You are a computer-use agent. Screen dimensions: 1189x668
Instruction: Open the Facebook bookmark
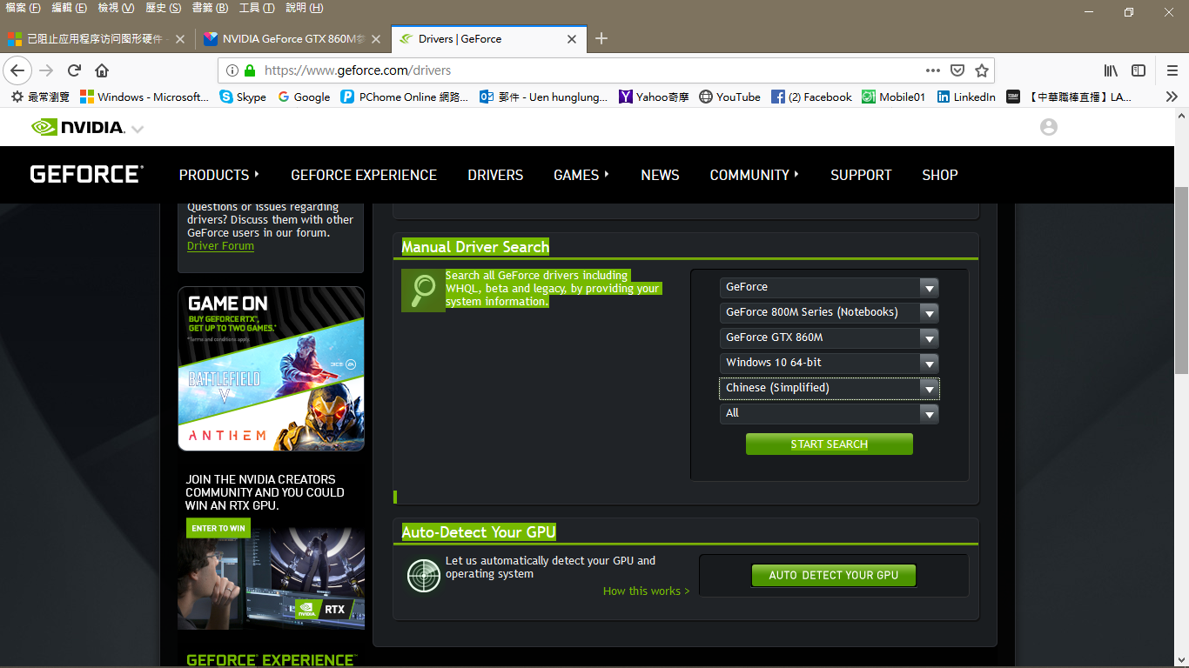[811, 97]
